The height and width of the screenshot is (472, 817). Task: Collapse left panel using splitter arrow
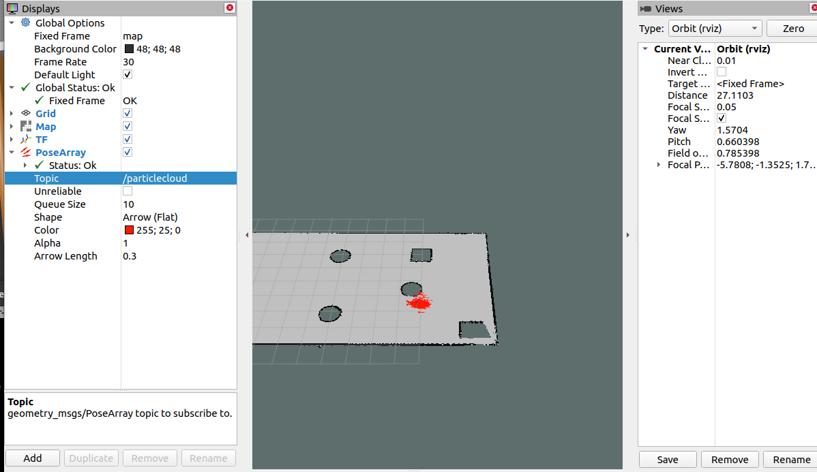pos(247,235)
